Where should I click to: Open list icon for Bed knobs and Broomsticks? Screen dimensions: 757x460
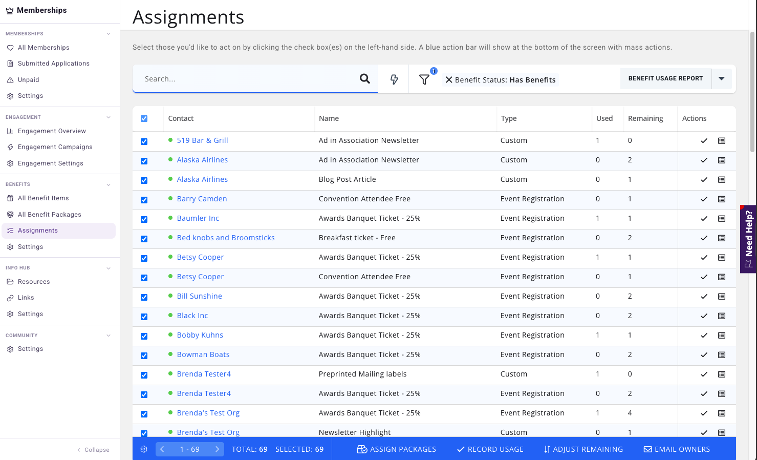click(x=722, y=238)
